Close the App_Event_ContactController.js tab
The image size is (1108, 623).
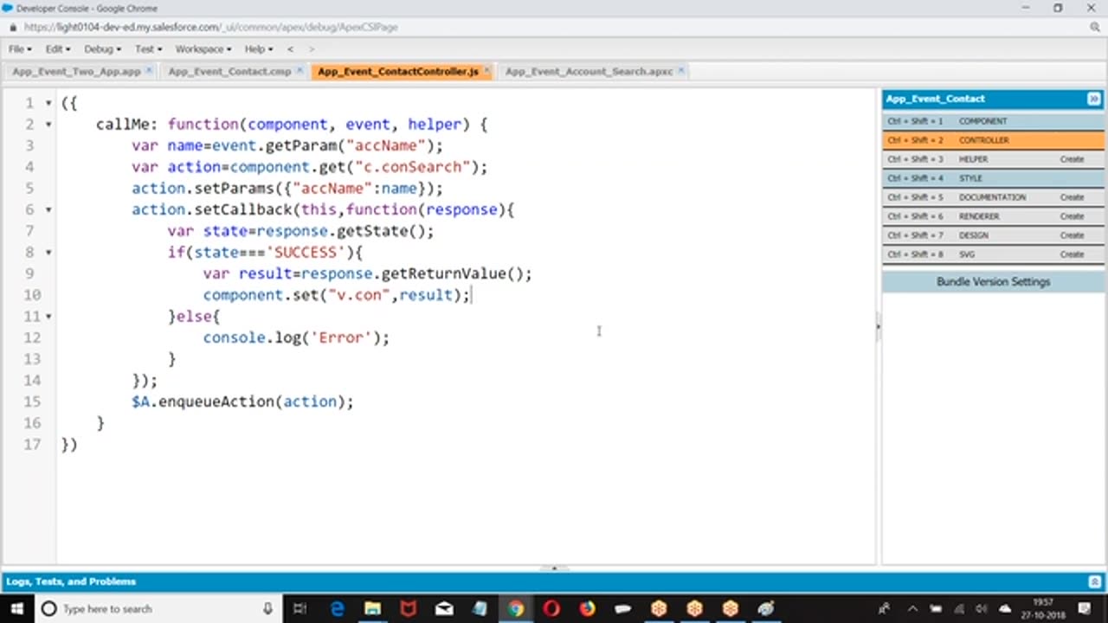click(x=486, y=71)
